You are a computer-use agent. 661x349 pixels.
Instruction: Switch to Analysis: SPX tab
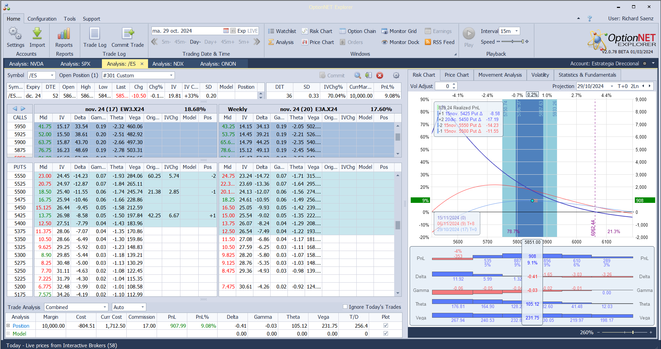(x=75, y=64)
